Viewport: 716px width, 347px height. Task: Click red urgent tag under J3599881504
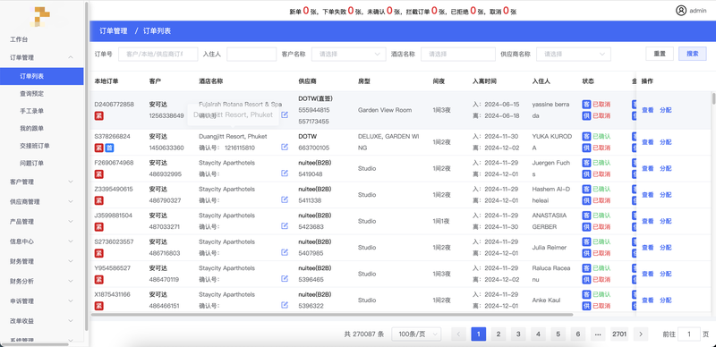[98, 227]
